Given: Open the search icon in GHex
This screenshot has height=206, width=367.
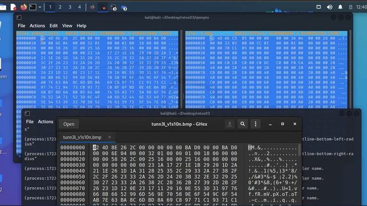Looking at the screenshot, I should (243, 124).
